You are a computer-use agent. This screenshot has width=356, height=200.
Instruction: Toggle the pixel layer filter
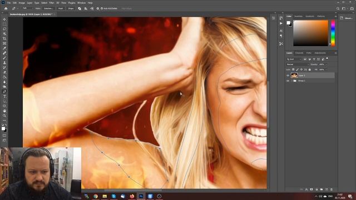[305, 59]
